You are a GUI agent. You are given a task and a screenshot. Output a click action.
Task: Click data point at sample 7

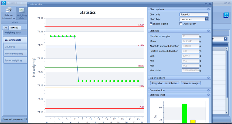click(x=75, y=36)
